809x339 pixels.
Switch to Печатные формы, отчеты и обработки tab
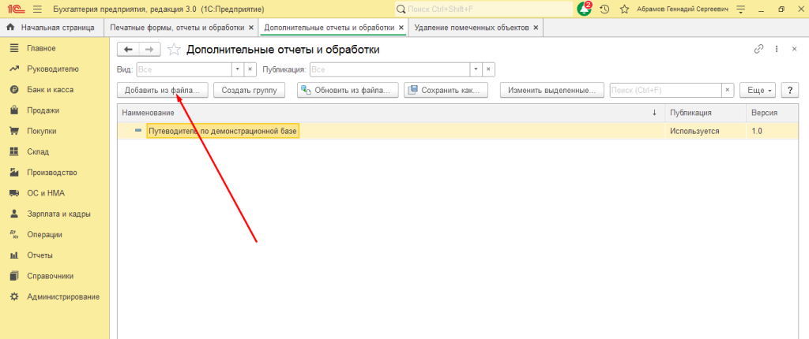(x=176, y=27)
